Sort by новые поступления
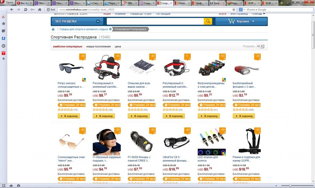Image resolution: width=315 pixels, height=188 pixels. point(98,46)
